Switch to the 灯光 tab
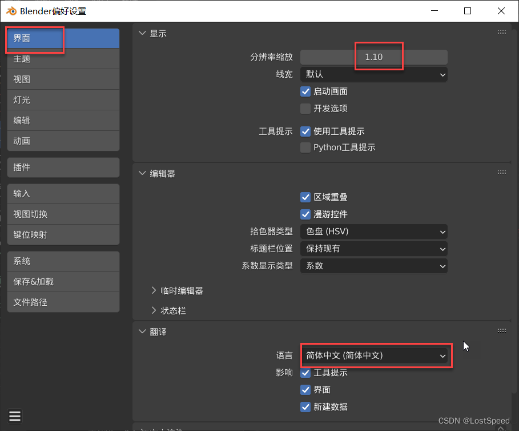 (x=63, y=100)
